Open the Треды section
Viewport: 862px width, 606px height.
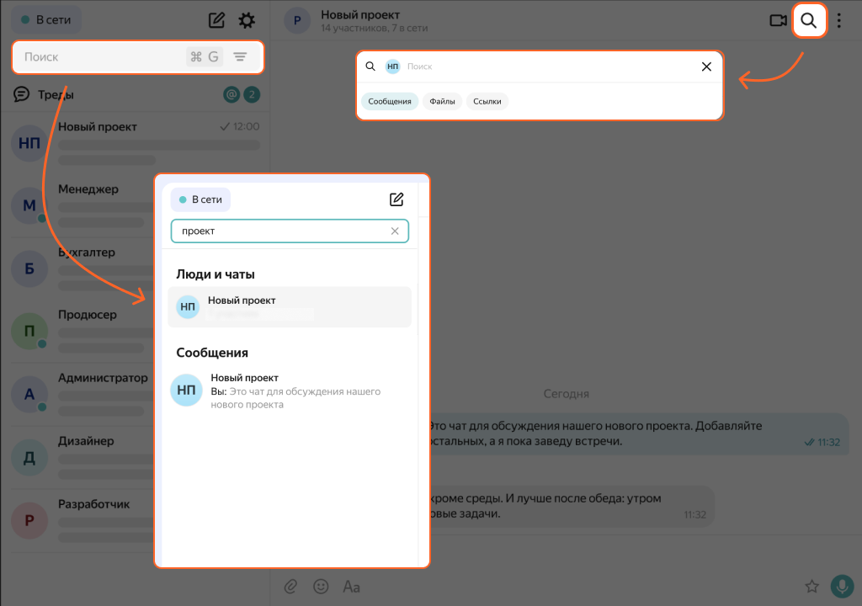coord(55,95)
